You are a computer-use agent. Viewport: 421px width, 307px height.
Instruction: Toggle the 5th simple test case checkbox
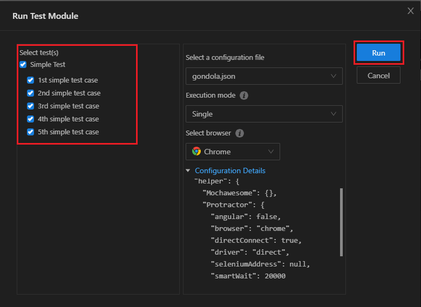31,132
